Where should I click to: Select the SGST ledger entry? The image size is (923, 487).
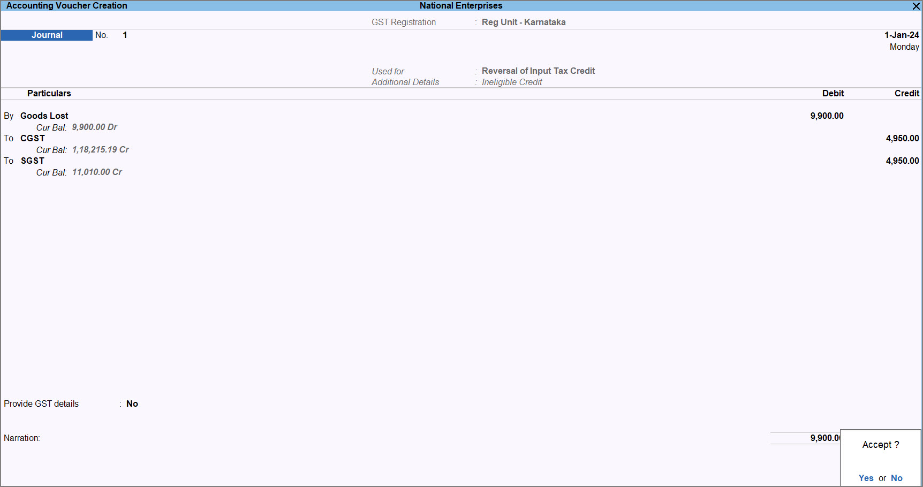33,161
